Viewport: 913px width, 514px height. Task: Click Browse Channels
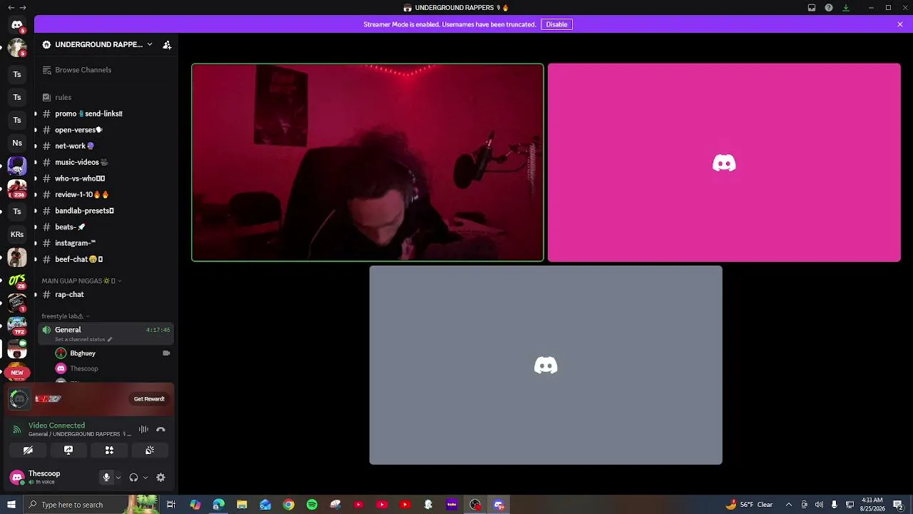(106, 70)
